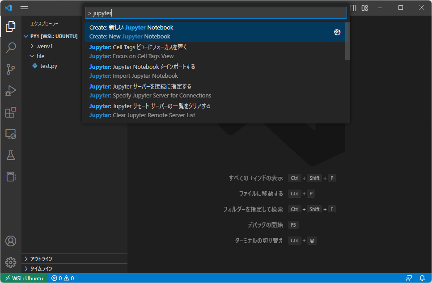
Task: Open the Testing flask view
Action: [10, 155]
